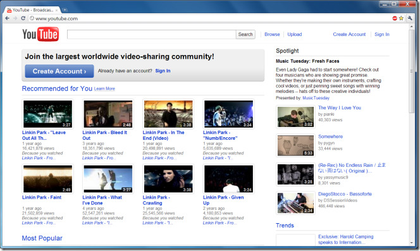The height and width of the screenshot is (251, 420).
Task: Click Sign In link beside Already have an account
Action: (x=163, y=71)
